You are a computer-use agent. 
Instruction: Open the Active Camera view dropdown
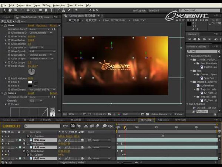coord(161,114)
